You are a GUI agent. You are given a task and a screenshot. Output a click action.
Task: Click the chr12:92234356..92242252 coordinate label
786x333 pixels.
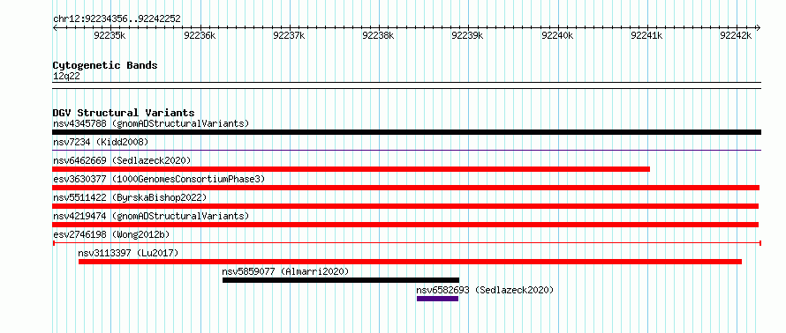[117, 19]
